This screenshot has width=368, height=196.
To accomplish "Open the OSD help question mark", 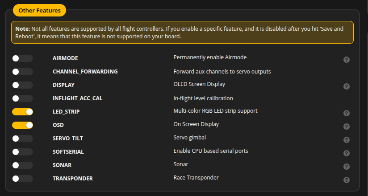I will (x=347, y=127).
